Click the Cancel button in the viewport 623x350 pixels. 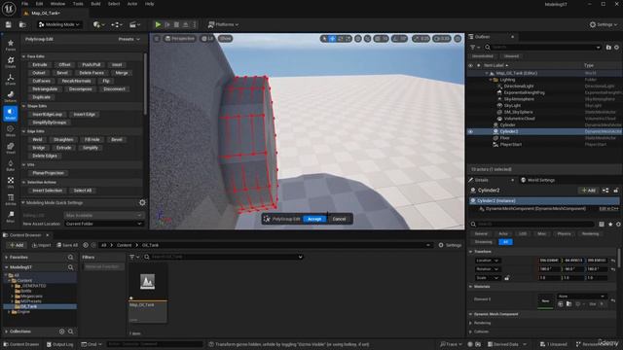339,219
